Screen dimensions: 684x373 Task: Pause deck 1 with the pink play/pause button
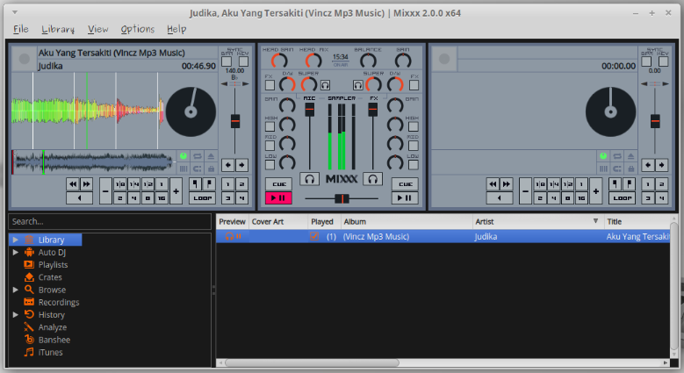click(x=278, y=198)
